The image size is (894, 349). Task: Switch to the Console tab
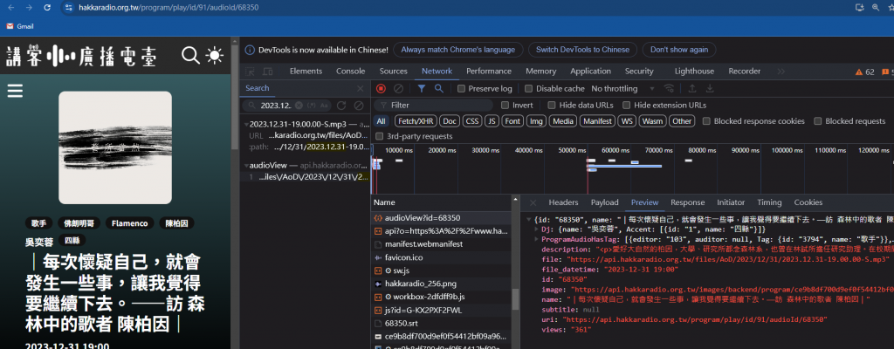pyautogui.click(x=351, y=71)
